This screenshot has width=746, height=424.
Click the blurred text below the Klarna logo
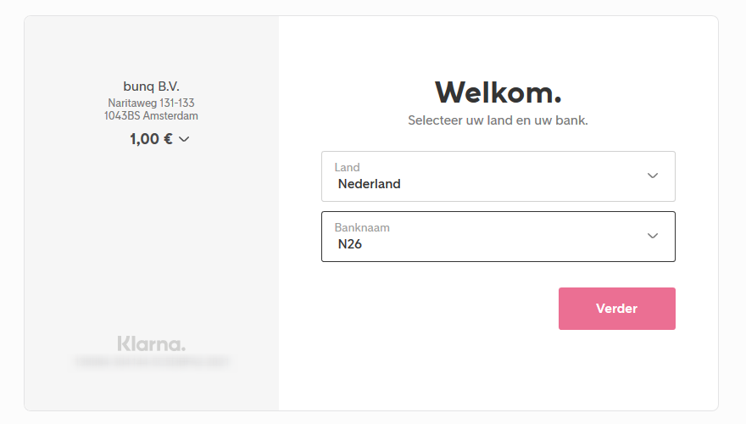[x=151, y=362]
